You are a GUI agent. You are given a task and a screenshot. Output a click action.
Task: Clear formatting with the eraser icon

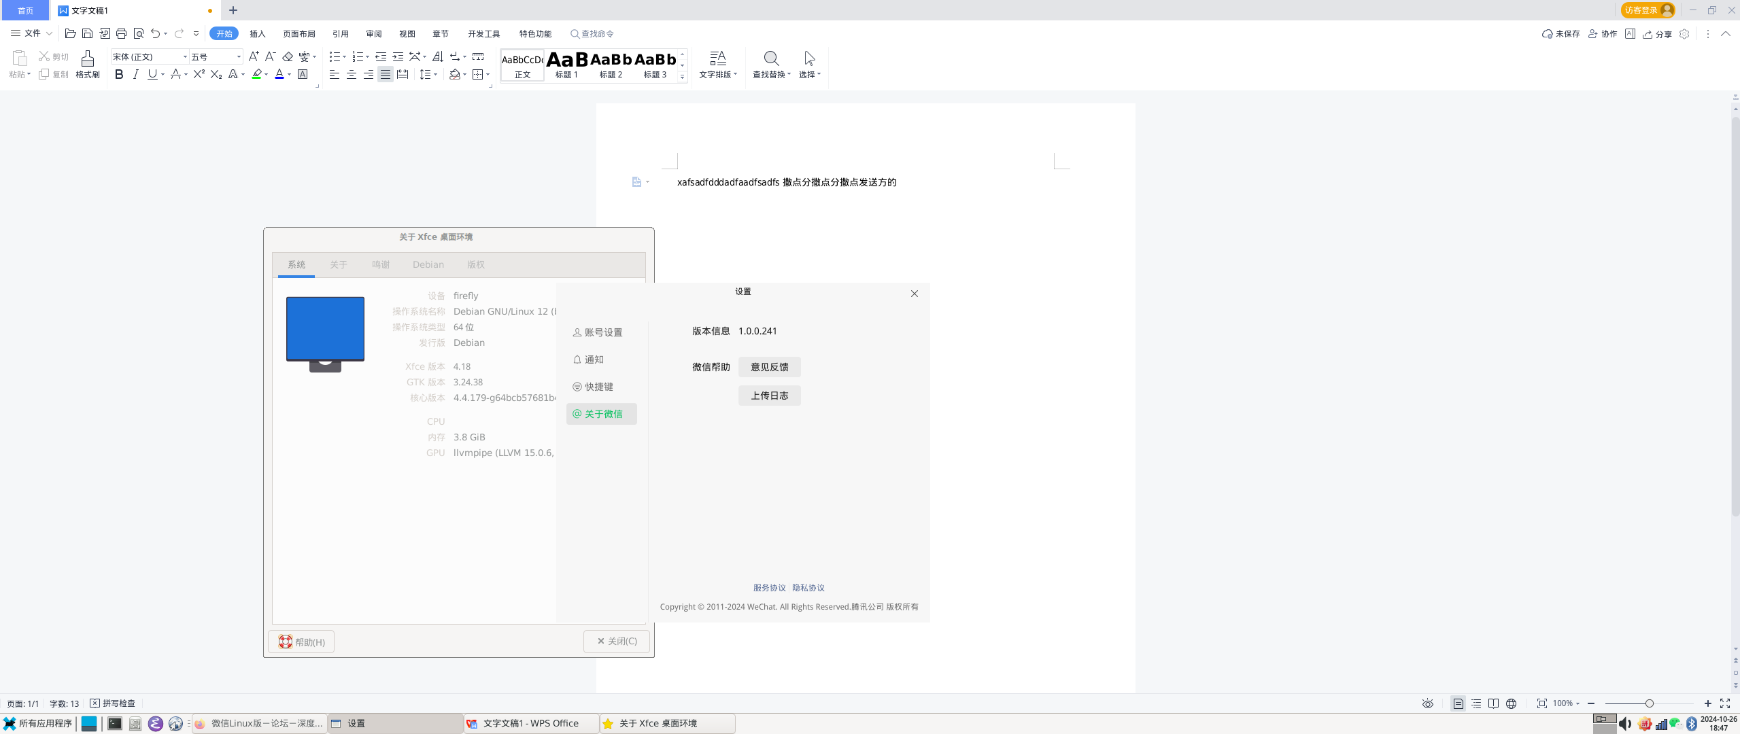coord(288,56)
